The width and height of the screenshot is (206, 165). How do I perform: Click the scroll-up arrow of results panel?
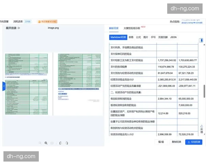pyautogui.click(x=204, y=45)
